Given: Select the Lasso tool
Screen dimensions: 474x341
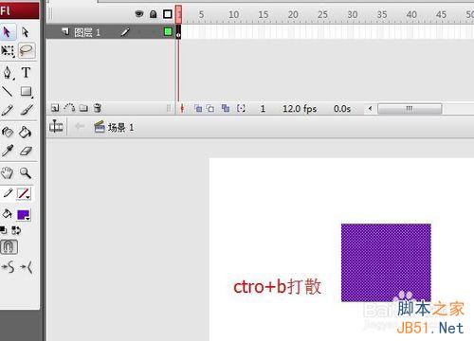Looking at the screenshot, I should coord(27,50).
